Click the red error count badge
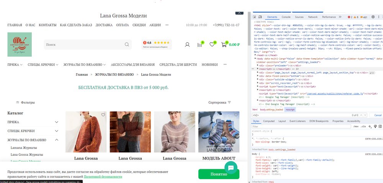 (x=350, y=17)
